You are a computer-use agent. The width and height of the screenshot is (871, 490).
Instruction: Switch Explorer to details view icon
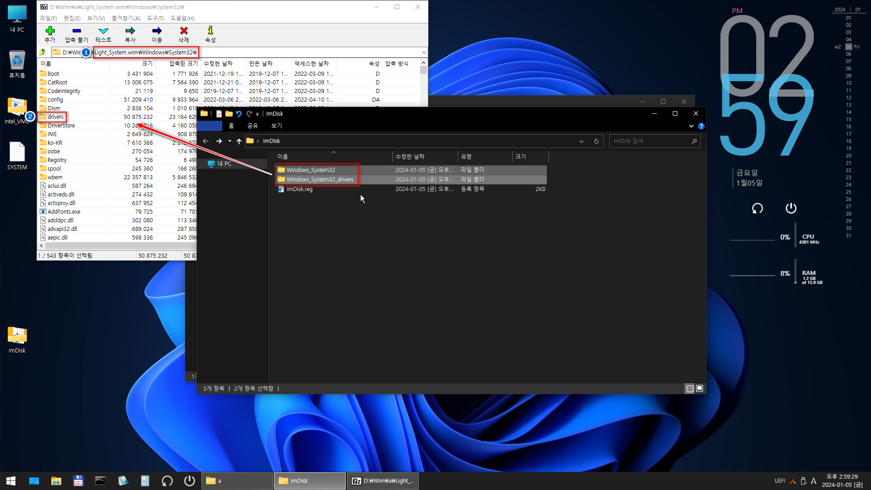click(x=690, y=388)
